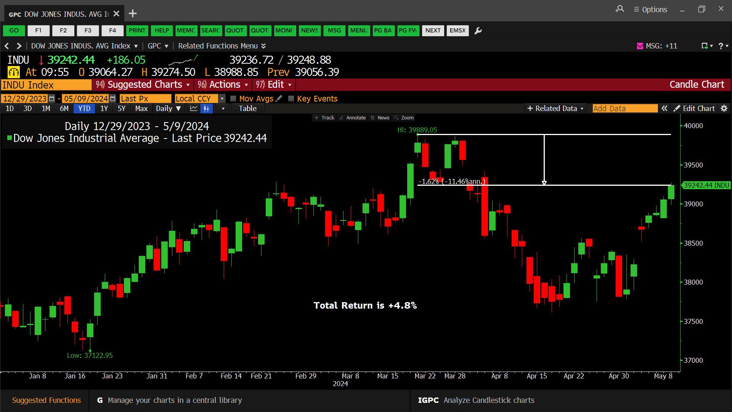
Task: Switch to the line chart icon
Action: pyautogui.click(x=194, y=109)
